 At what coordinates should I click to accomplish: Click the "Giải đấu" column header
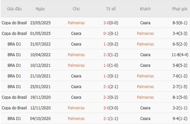click(x=14, y=9)
